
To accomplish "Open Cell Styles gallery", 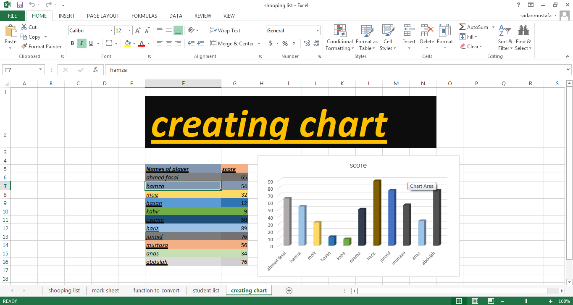I will [387, 37].
